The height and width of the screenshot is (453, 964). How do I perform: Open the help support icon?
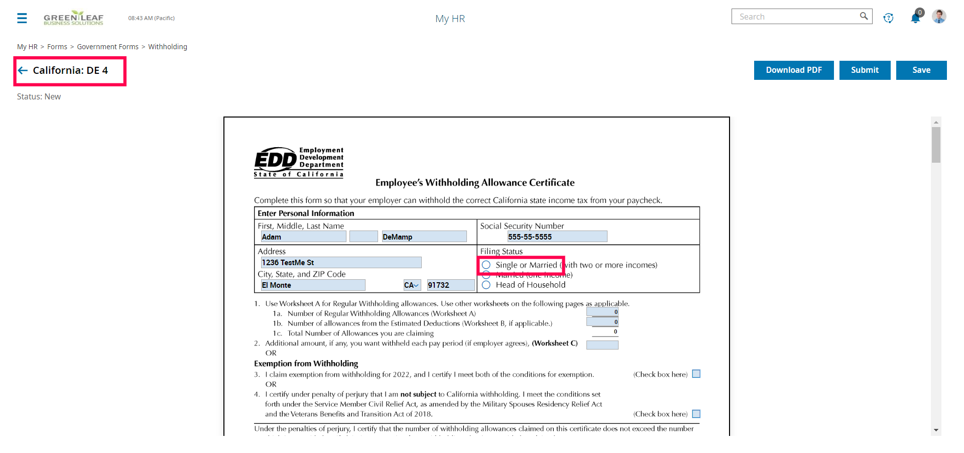click(888, 18)
